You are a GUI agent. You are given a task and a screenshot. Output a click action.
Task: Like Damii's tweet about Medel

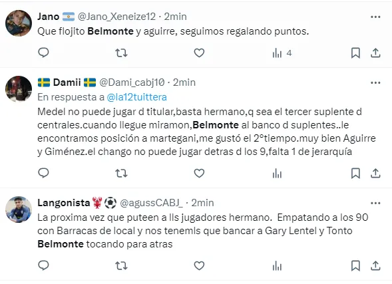coord(199,174)
